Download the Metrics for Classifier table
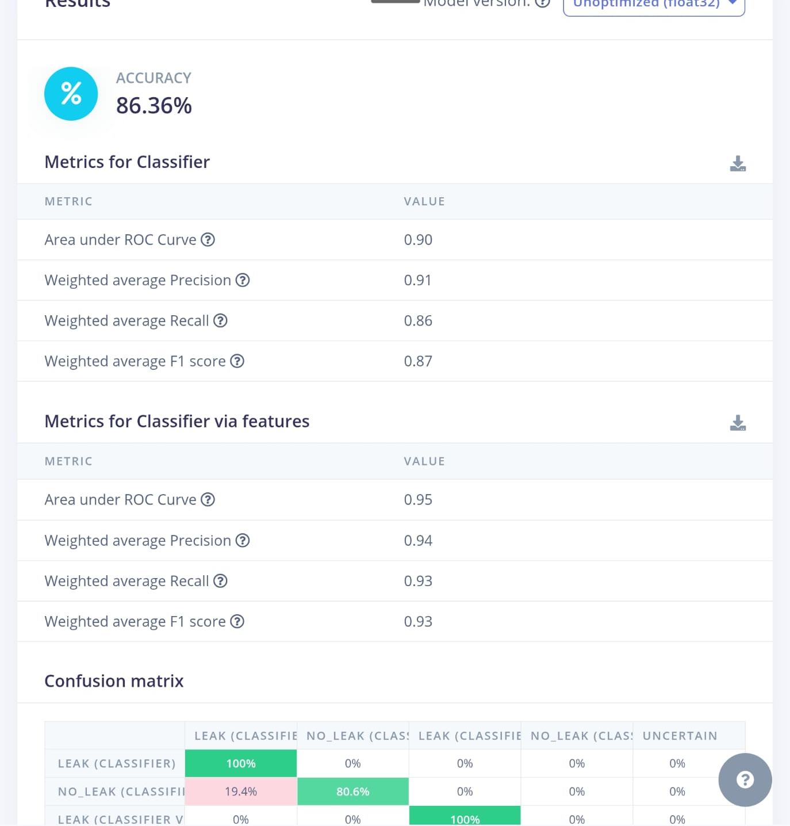Screen dimensions: 790x826 click(738, 164)
